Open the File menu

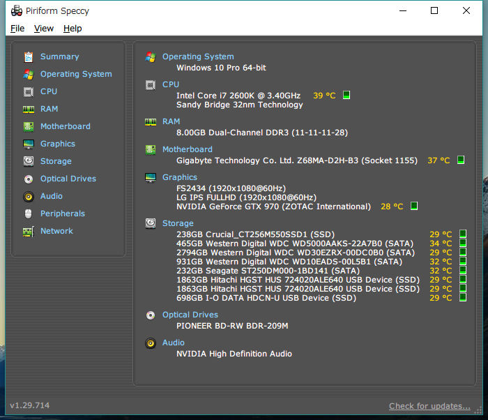[x=17, y=29]
